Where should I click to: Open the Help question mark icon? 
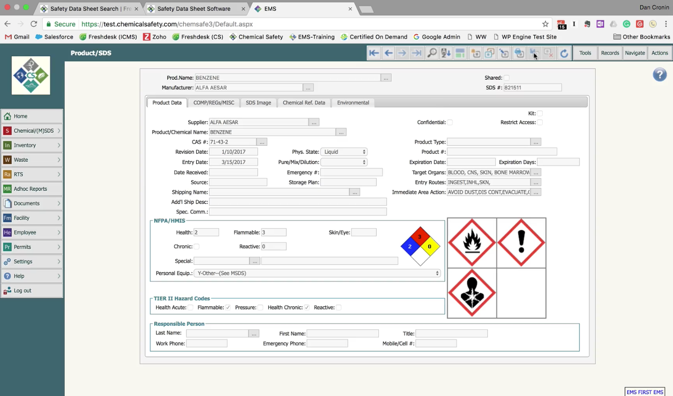pos(659,74)
